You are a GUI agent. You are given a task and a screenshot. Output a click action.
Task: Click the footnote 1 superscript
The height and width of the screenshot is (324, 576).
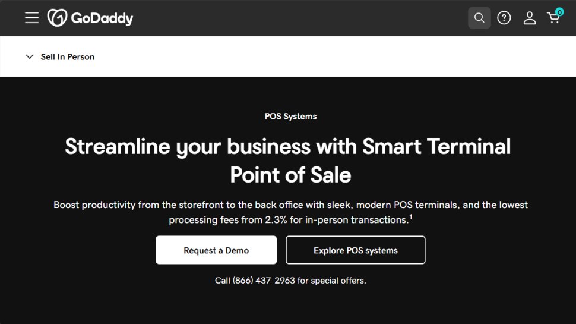(411, 217)
